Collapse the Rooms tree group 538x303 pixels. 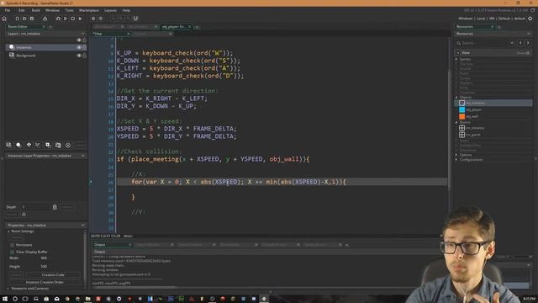tap(456, 122)
